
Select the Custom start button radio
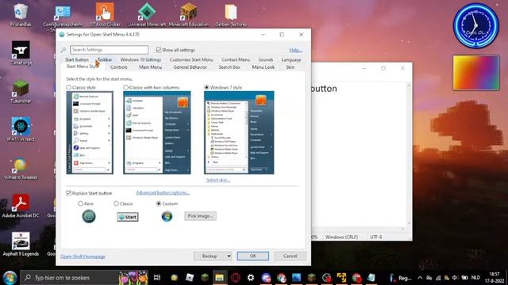point(159,203)
